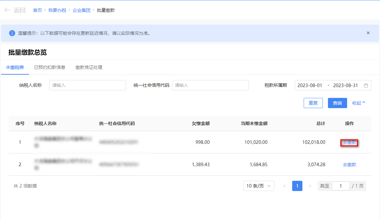Image resolution: width=380 pixels, height=221 pixels.
Task: Click 共 2 项数据 summary text
Action: (25, 186)
